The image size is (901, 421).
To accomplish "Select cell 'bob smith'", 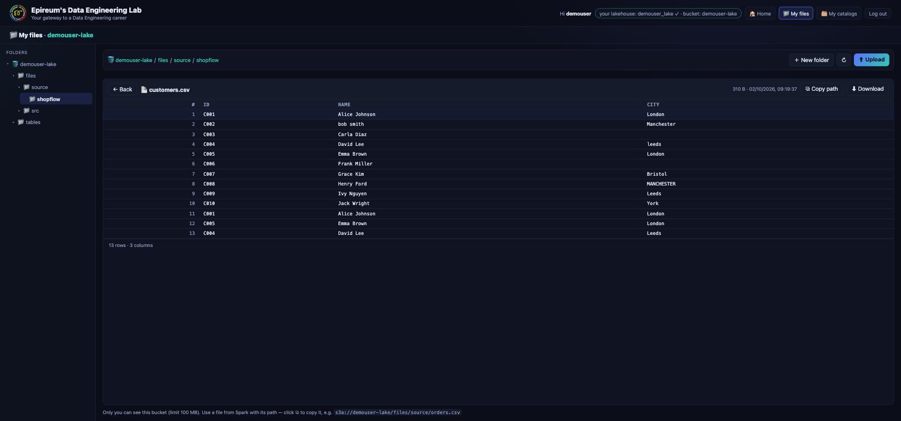I will 351,124.
